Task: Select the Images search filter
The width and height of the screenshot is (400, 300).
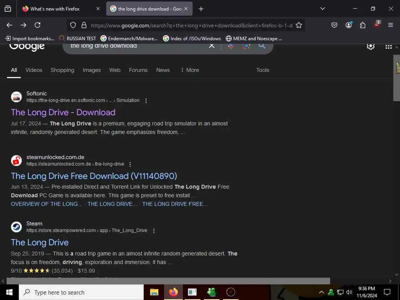Action: 91,70
